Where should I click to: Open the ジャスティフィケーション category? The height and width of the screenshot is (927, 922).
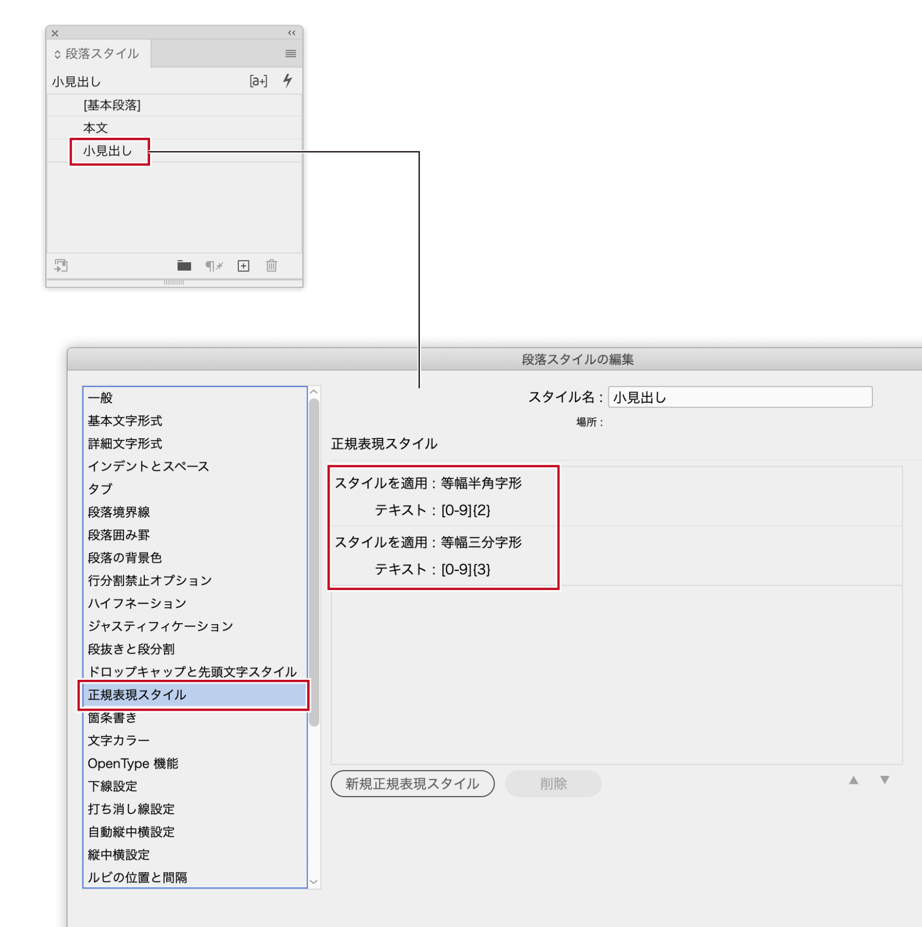click(x=195, y=626)
